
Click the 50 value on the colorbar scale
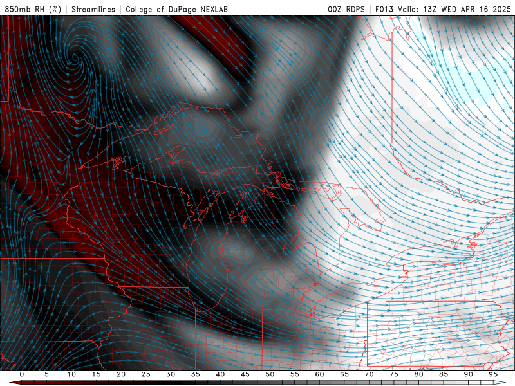click(270, 374)
